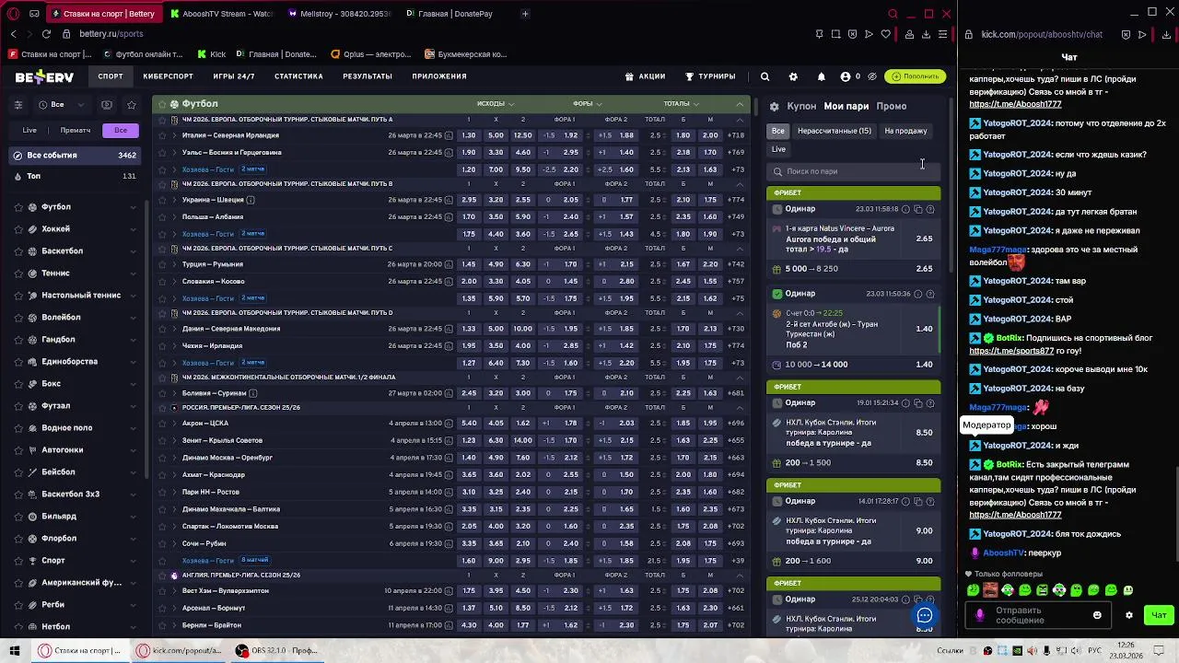1179x663 pixels.
Task: Open the Исходы column dropdown
Action: pos(496,104)
